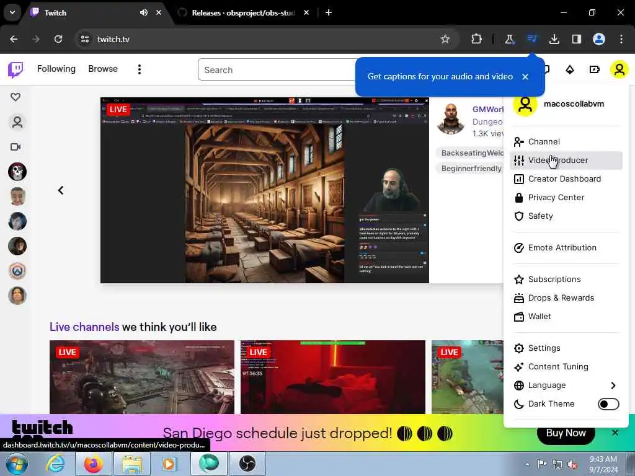Viewport: 635px width, 476px height.
Task: Expand the Language submenu chevron
Action: pyautogui.click(x=613, y=386)
